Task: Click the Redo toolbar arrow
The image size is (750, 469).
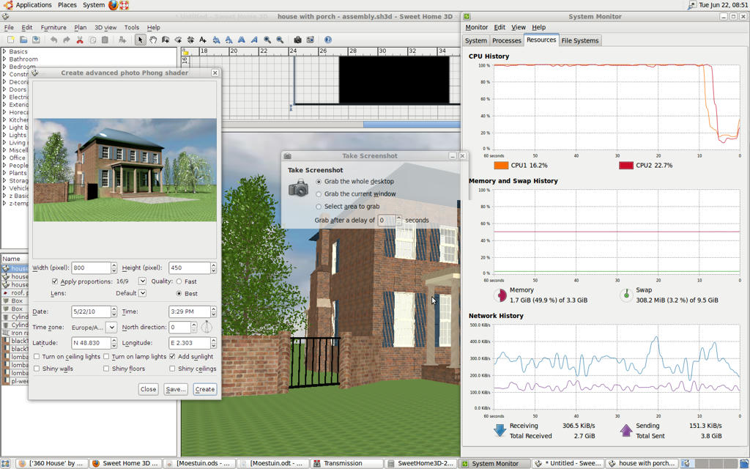Action: coord(67,40)
